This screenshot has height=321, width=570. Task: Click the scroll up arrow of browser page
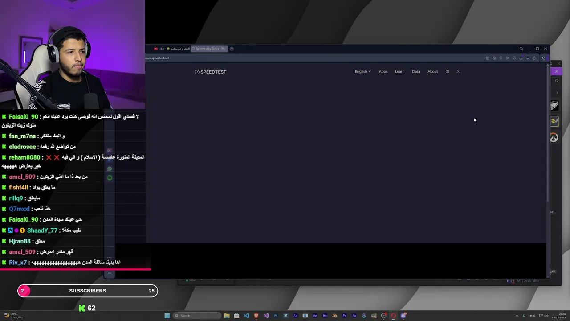pyautogui.click(x=548, y=66)
